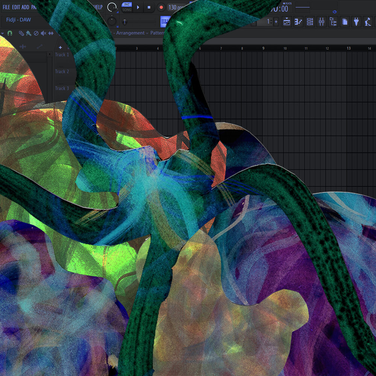Image resolution: width=376 pixels, height=376 pixels.
Task: Toggle the magnet snap icon
Action: 10,33
